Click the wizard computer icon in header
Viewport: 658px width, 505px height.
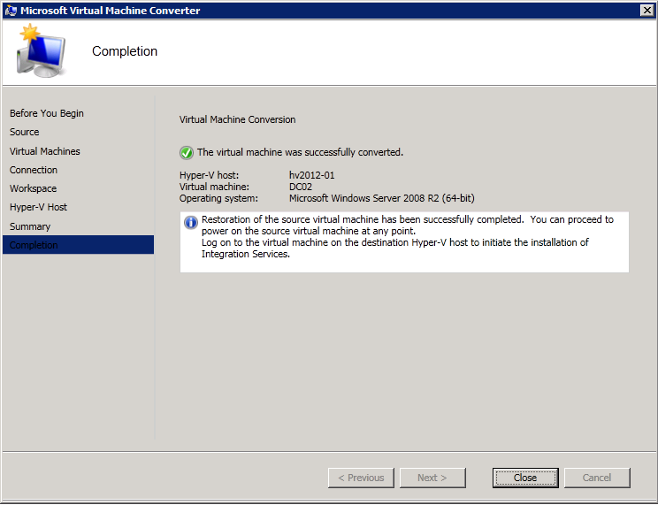click(41, 50)
